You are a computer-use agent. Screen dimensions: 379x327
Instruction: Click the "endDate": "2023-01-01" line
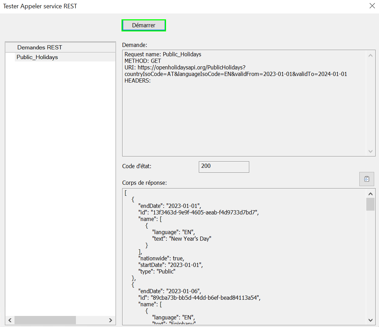170,206
